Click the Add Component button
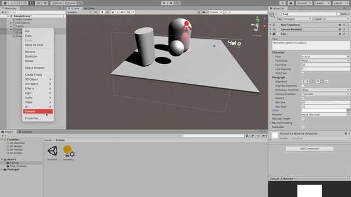The height and width of the screenshot is (197, 351). pos(309,148)
